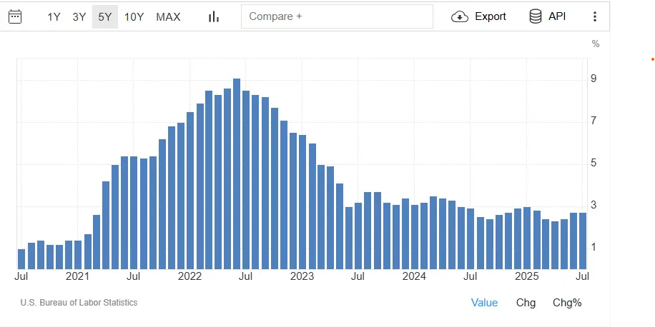Click U.S. Bureau of Labor Statistics source

pos(79,303)
